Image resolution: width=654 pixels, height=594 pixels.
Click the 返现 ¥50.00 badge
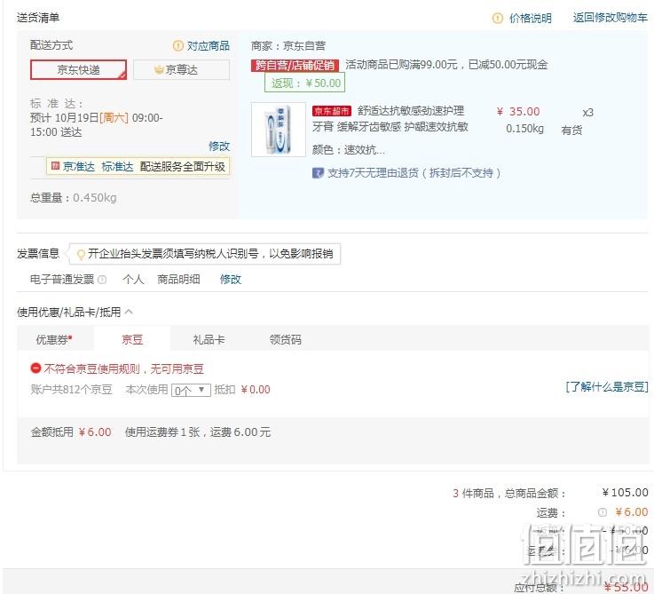tap(305, 83)
